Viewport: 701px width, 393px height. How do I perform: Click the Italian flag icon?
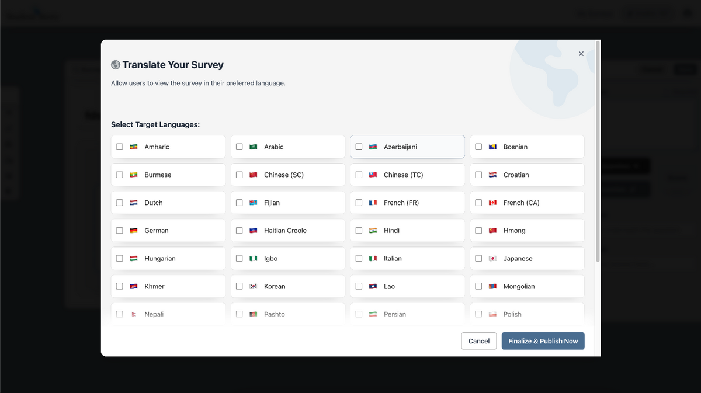point(373,258)
